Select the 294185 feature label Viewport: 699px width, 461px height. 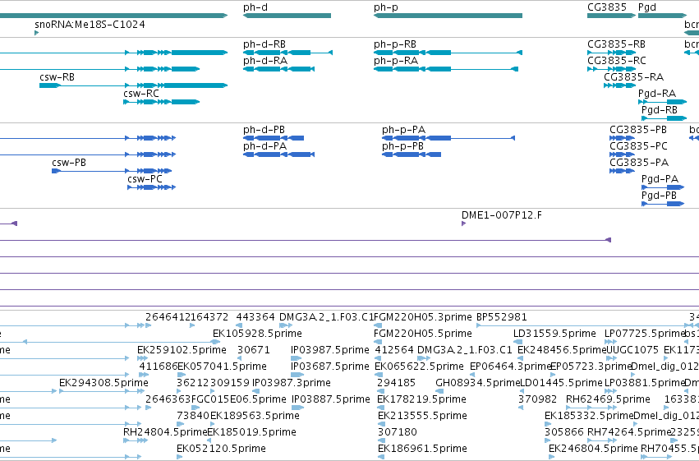[396, 383]
